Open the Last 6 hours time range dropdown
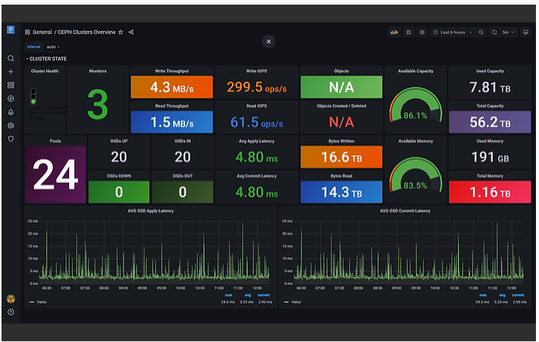Image resolution: width=539 pixels, height=342 pixels. coord(452,32)
